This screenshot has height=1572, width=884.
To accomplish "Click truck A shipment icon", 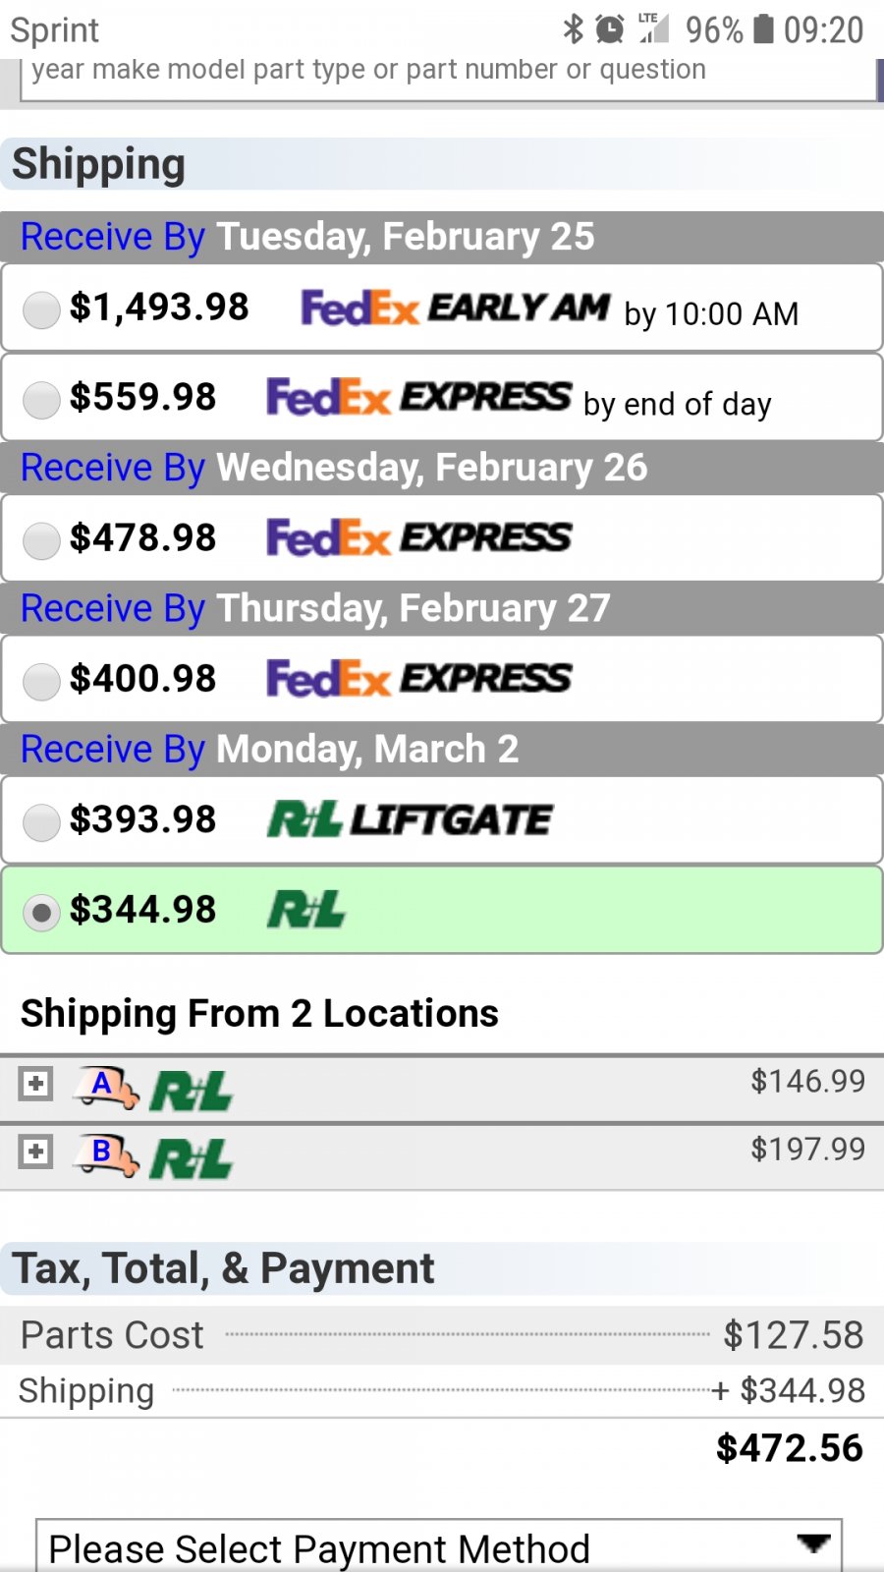I will click(106, 1088).
